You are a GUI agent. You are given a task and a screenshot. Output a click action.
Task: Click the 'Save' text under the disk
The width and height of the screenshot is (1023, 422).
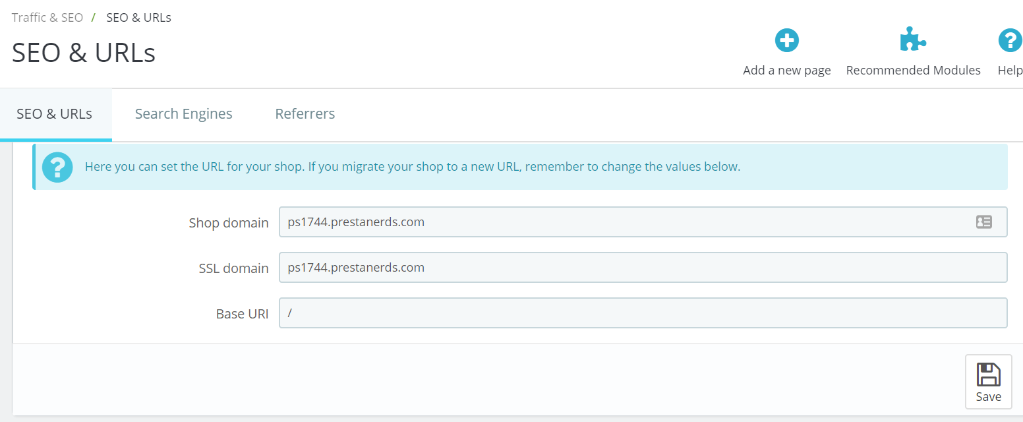988,397
